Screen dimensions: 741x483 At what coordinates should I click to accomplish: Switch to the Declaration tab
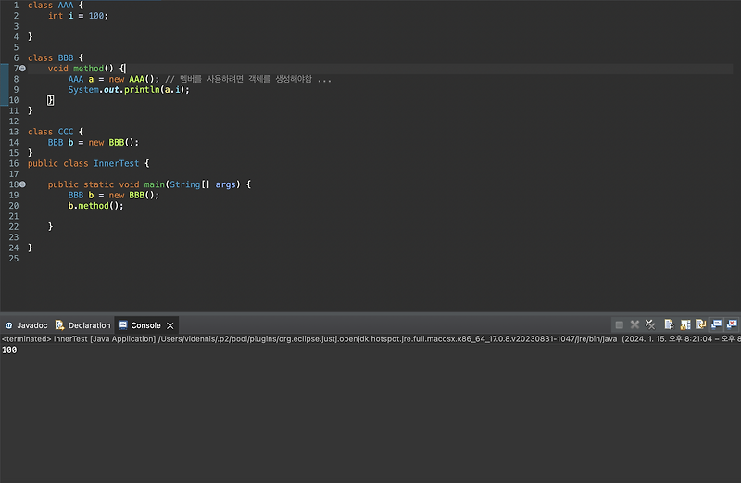(83, 325)
